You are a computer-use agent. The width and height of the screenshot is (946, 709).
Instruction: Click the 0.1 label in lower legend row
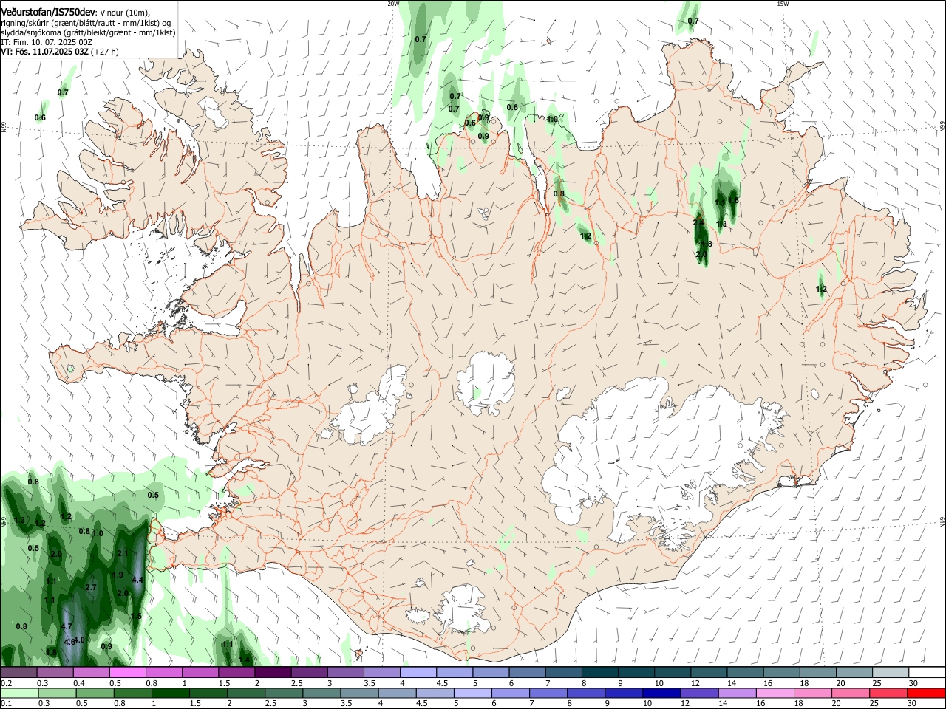6,704
